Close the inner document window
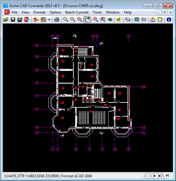This screenshot has width=176, height=181. (170, 12)
